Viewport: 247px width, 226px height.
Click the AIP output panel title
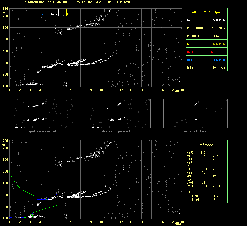206,145
